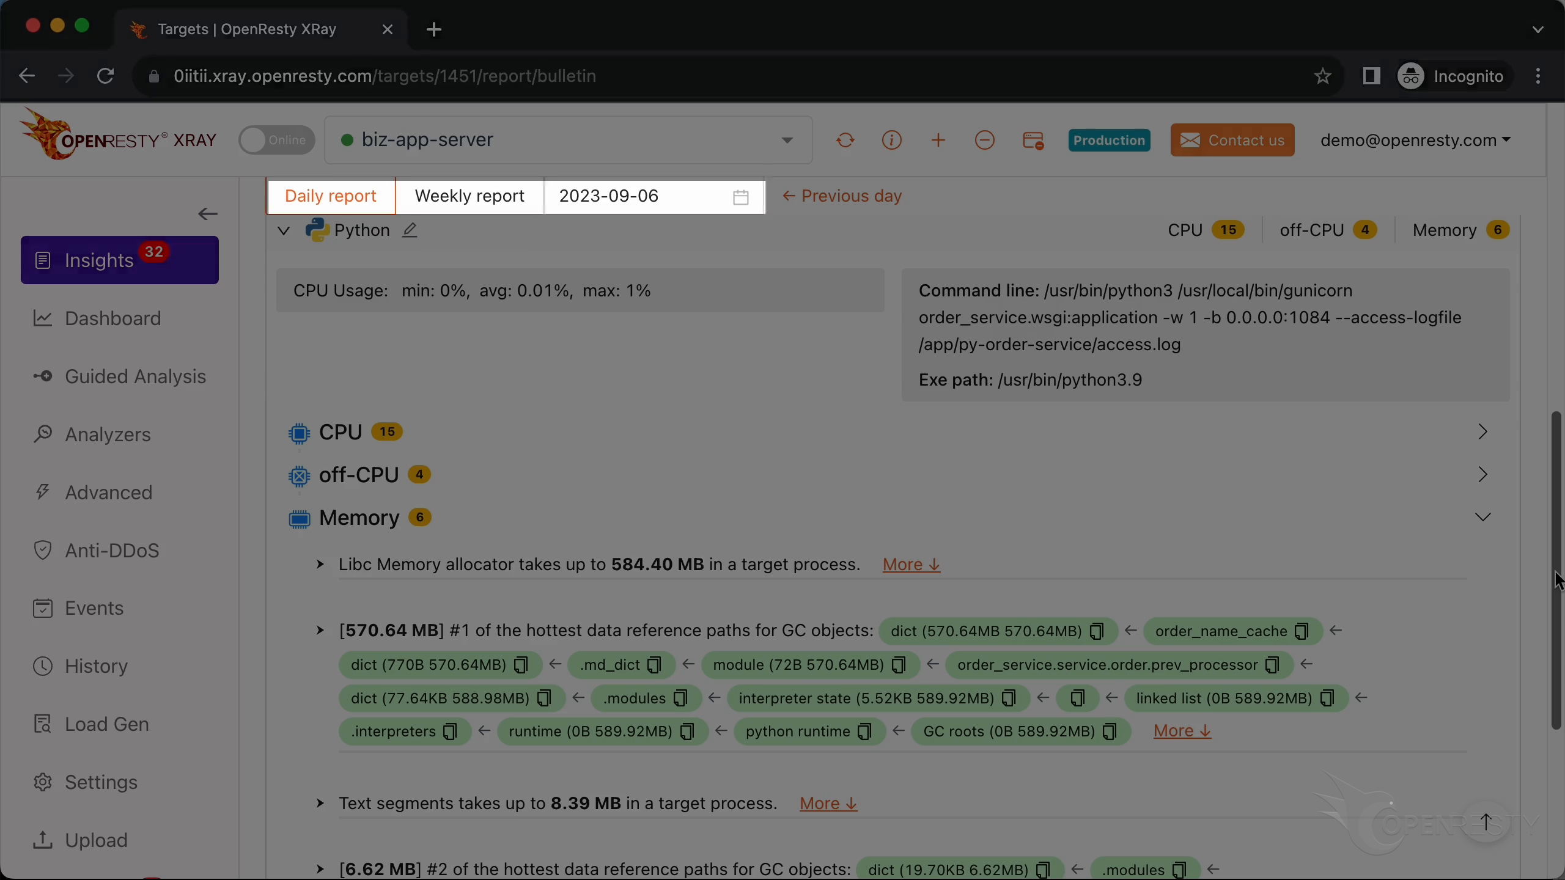Screen dimensions: 1565x880
Task: Open the target card settings icon
Action: pyautogui.click(x=1033, y=141)
